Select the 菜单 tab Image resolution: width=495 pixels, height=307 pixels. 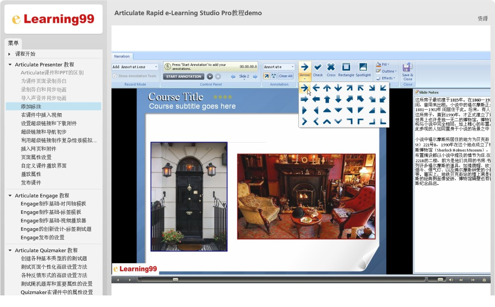[13, 43]
